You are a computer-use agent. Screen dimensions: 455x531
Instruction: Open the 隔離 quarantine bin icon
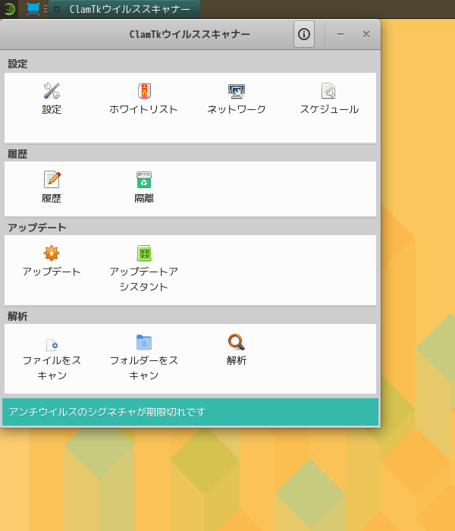point(144,180)
